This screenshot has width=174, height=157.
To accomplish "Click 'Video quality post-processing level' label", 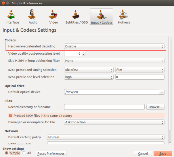I will [x=34, y=53].
